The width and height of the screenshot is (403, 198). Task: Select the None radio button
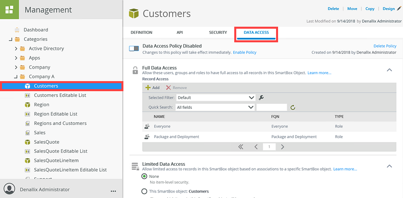(x=145, y=176)
